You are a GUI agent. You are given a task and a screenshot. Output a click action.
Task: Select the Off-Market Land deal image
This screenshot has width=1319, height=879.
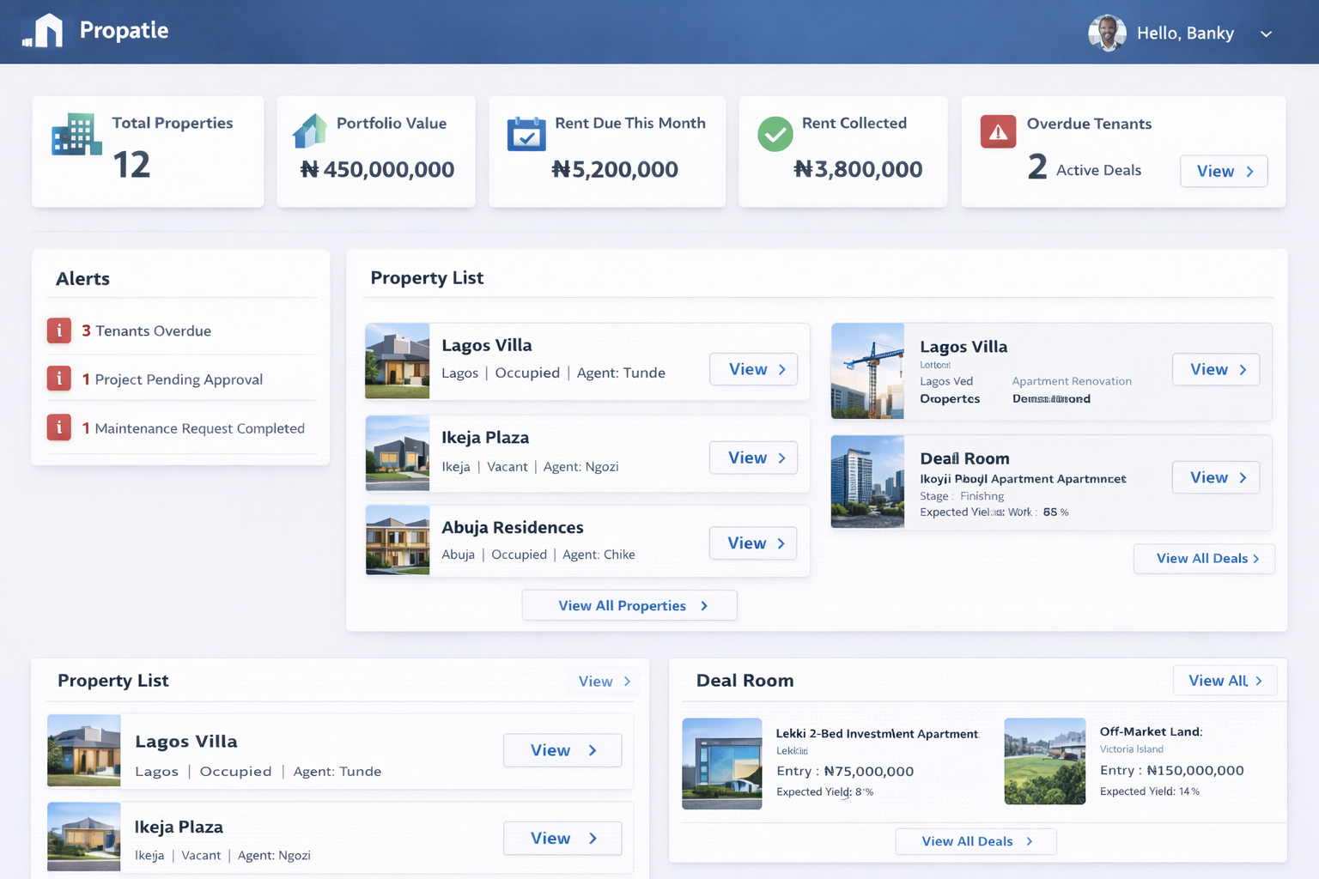[x=1044, y=761]
